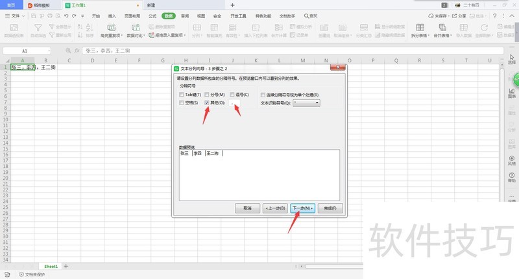Switch to 页面布局 ribbon tab

(132, 16)
